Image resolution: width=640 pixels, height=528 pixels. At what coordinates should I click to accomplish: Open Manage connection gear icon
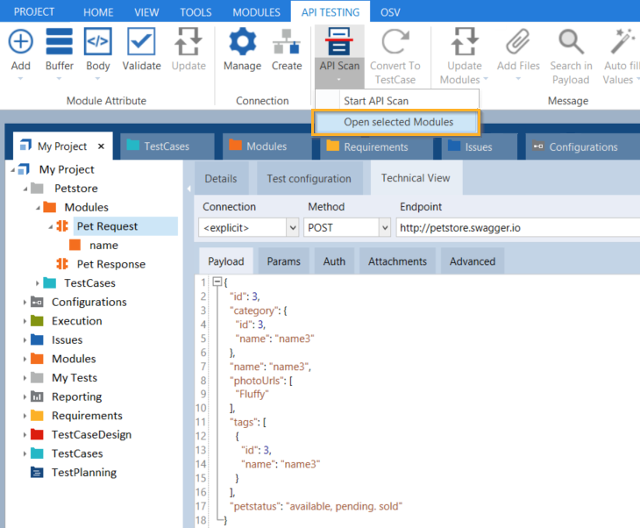pyautogui.click(x=242, y=42)
